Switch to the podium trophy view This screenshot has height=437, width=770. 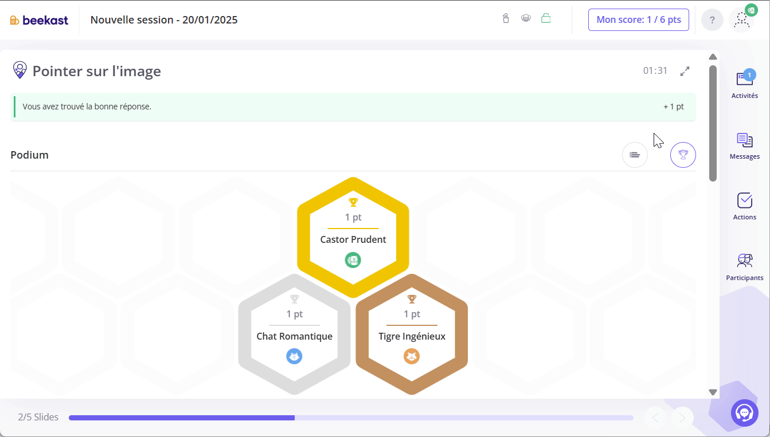[x=683, y=155]
